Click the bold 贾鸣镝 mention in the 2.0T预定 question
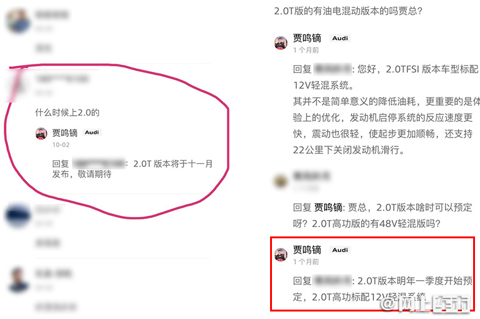This screenshot has height=319, width=480. coord(328,208)
